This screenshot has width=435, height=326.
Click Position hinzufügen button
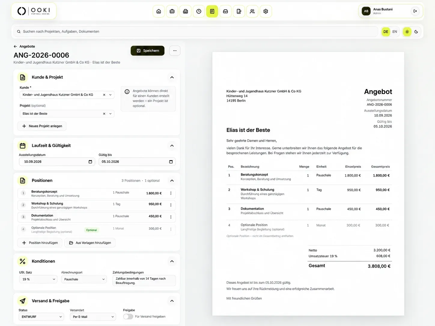[40, 243]
